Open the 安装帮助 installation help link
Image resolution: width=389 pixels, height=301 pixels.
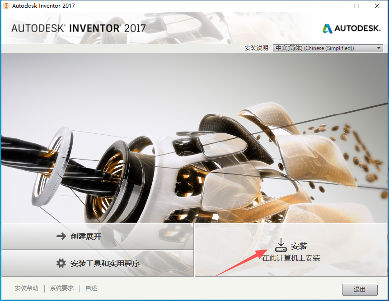point(26,288)
